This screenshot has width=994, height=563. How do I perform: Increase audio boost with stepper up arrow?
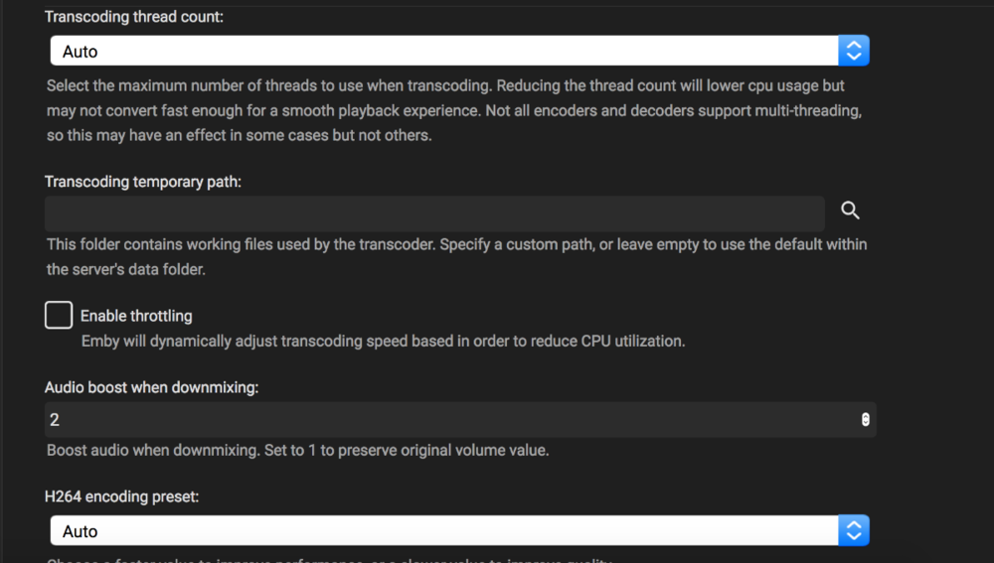pos(865,416)
